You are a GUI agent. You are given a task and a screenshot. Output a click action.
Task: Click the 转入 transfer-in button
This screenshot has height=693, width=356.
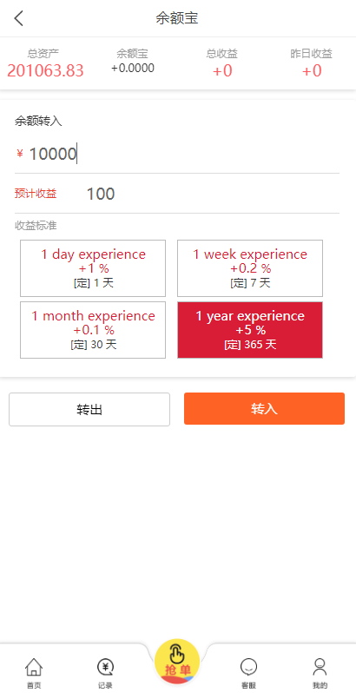click(264, 409)
